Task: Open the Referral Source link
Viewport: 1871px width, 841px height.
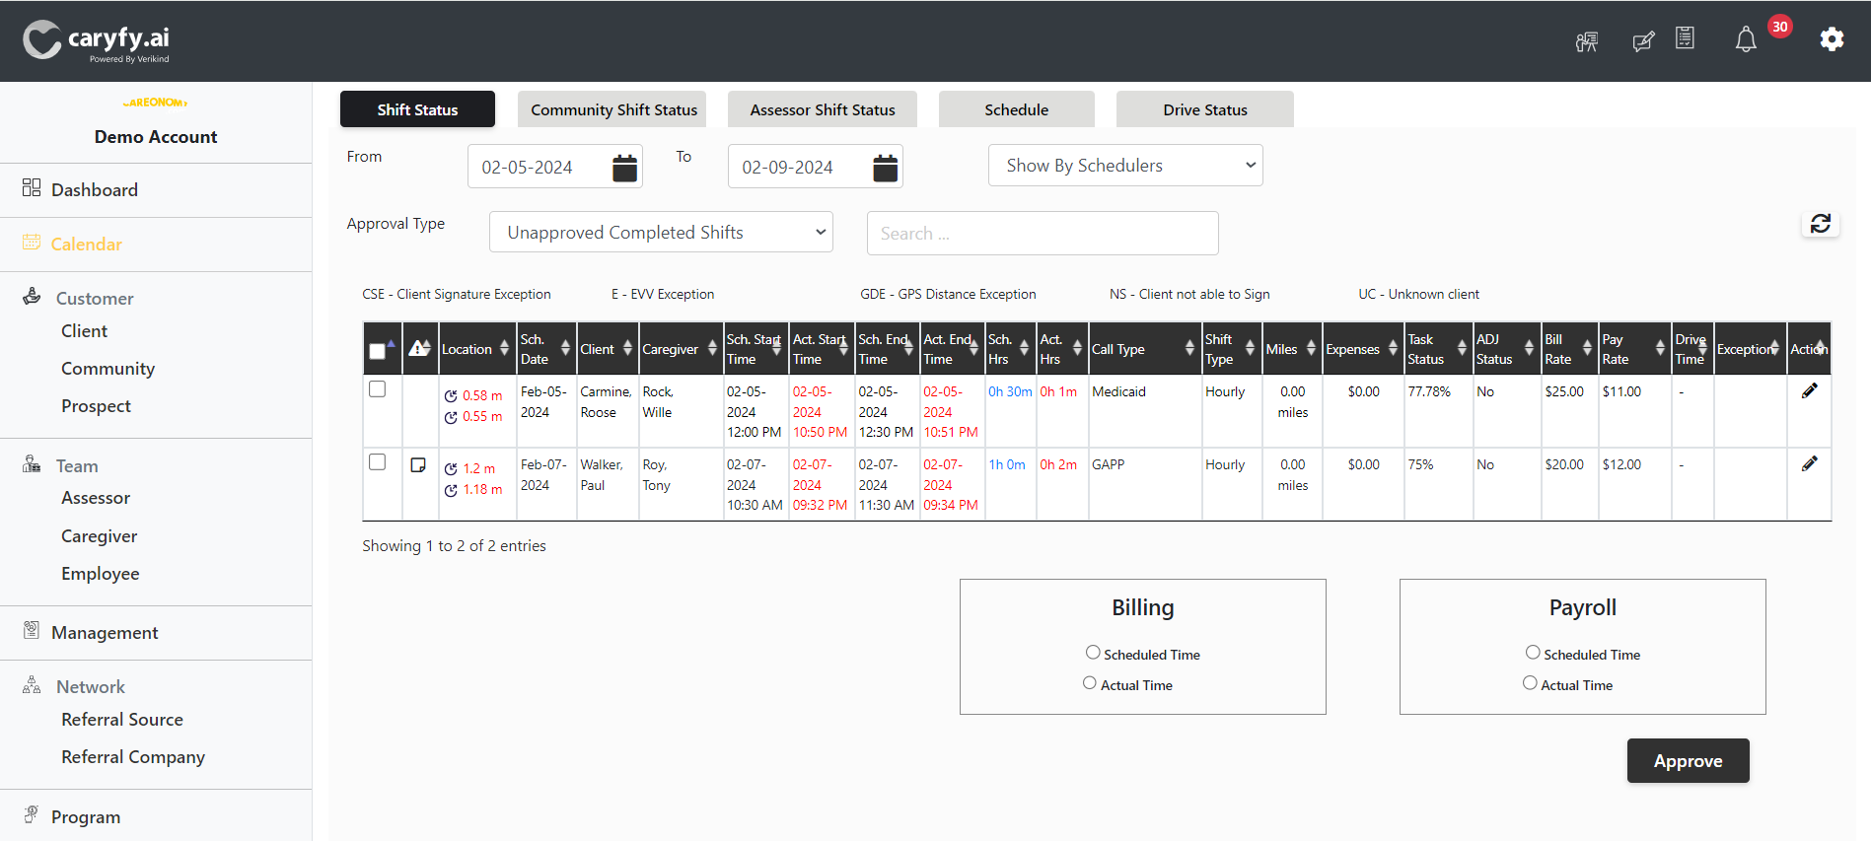Action: pos(122,720)
